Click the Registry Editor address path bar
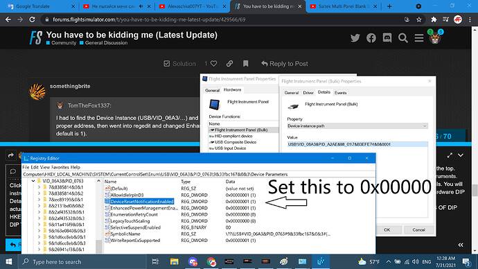The image size is (478, 269). 198,174
